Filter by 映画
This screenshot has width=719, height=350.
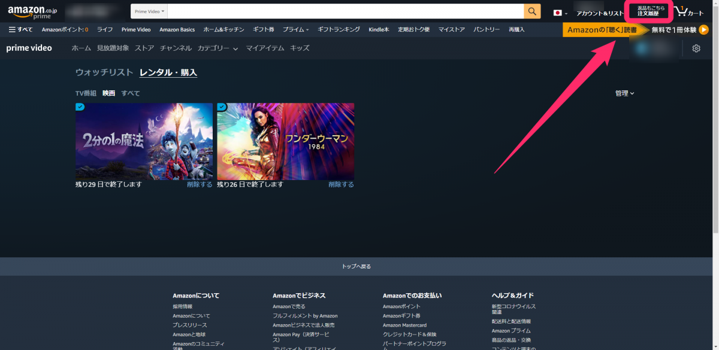pos(108,93)
